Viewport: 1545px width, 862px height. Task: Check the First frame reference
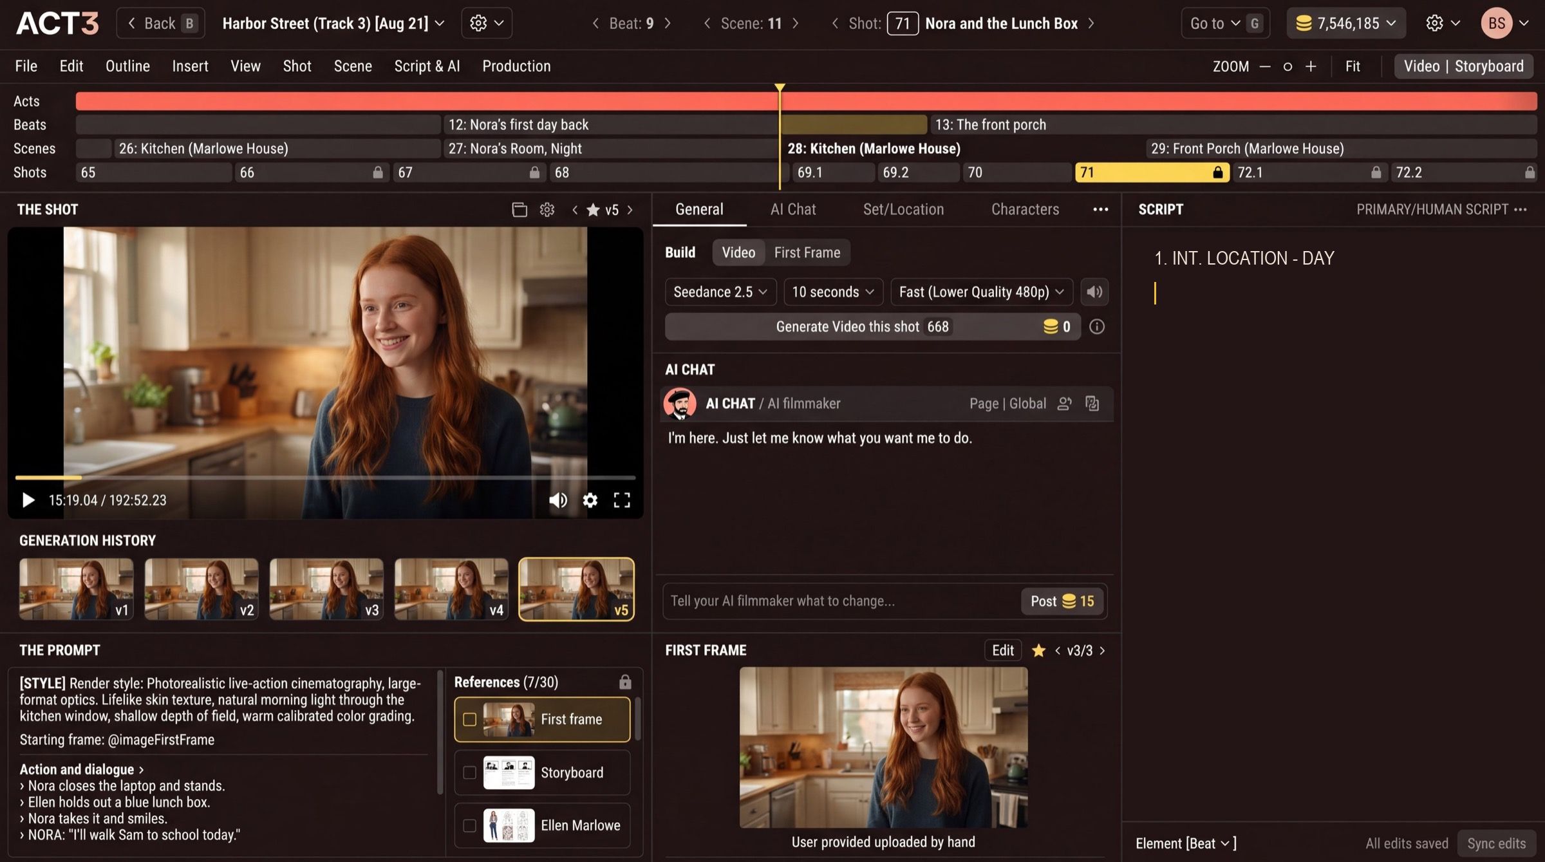469,719
